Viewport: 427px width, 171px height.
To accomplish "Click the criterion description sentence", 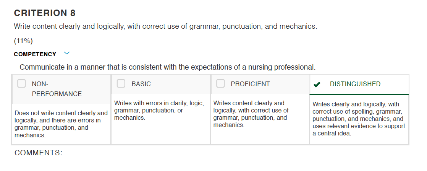I will [165, 26].
